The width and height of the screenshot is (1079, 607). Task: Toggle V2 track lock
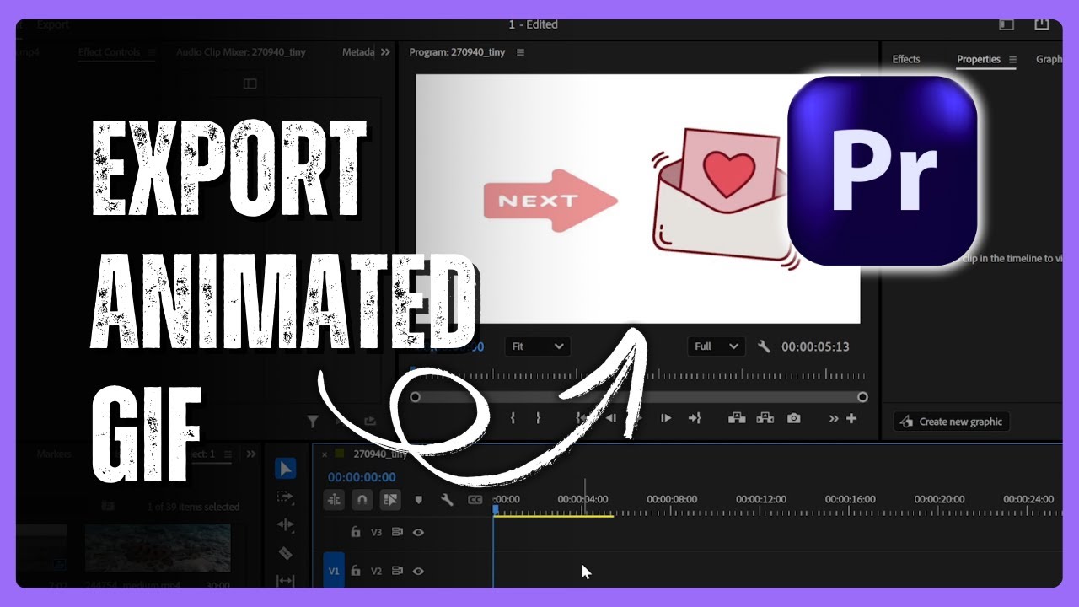[356, 571]
